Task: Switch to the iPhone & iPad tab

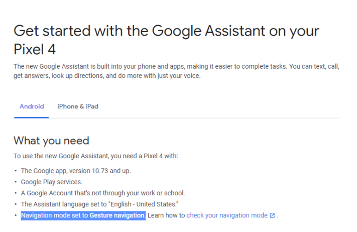Action: (x=78, y=106)
